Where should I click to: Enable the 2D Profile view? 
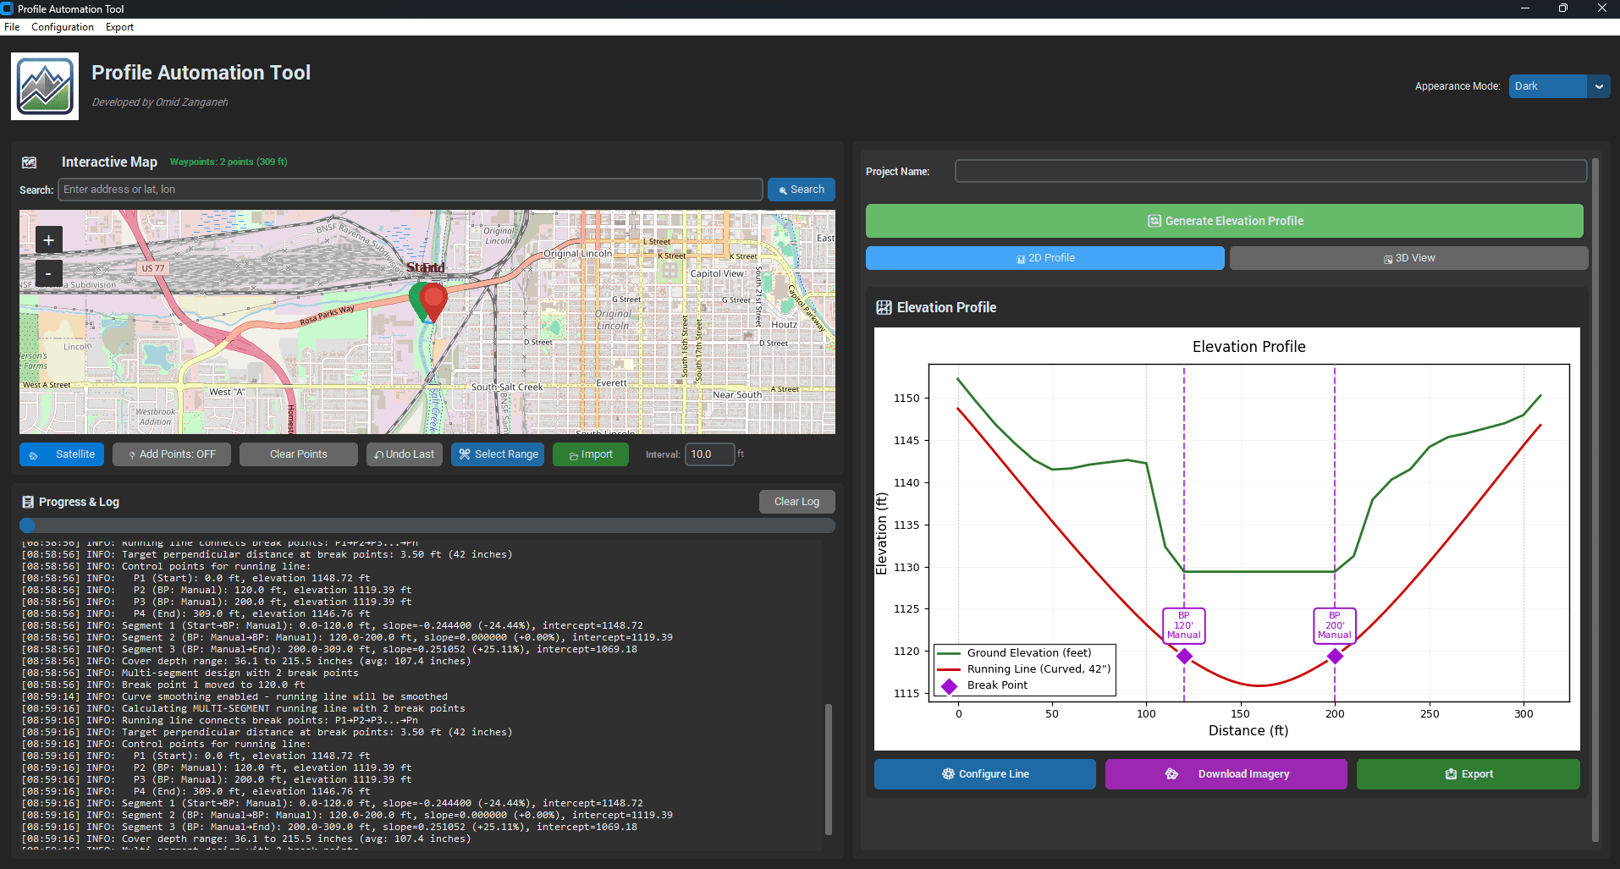(x=1044, y=257)
